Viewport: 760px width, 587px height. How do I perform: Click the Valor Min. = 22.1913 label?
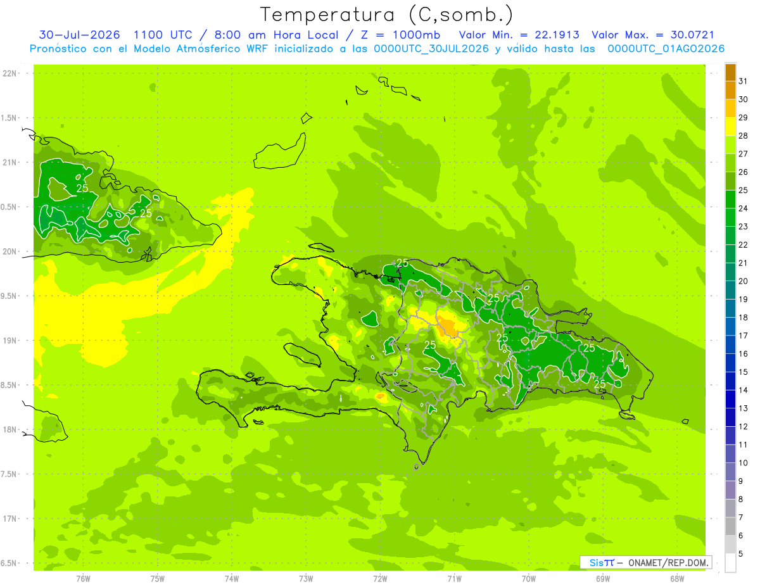519,35
